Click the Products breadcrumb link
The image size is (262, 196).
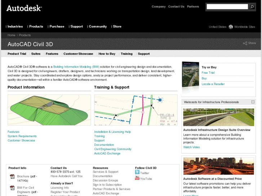(x=25, y=35)
